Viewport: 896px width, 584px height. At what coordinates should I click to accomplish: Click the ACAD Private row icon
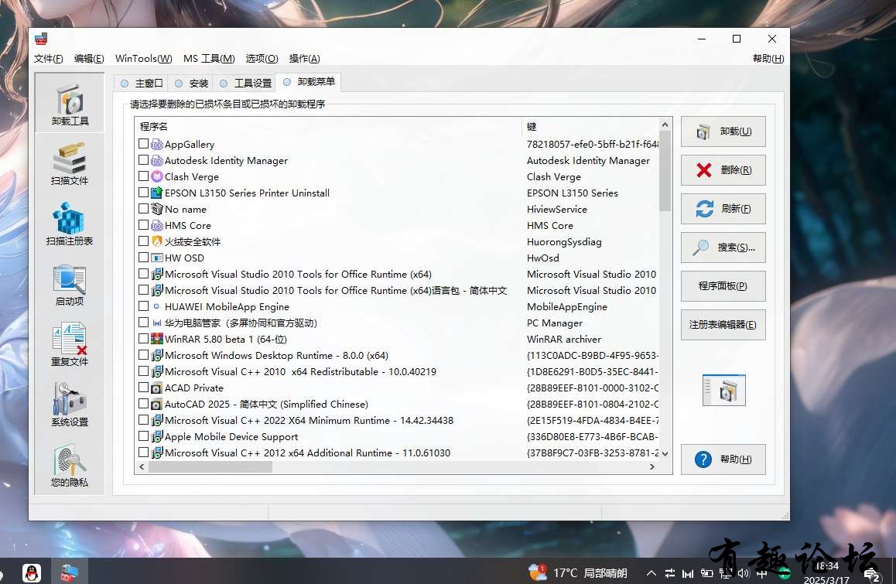(x=156, y=388)
